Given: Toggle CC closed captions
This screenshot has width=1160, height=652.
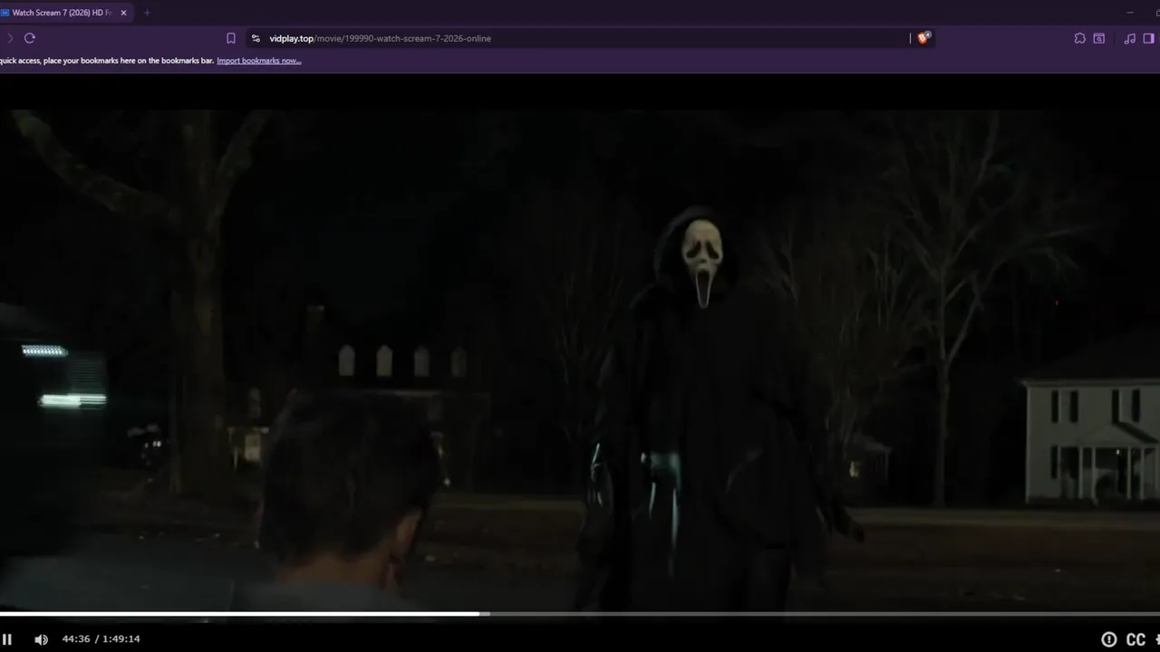Looking at the screenshot, I should point(1136,639).
